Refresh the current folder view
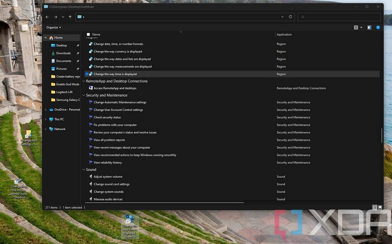The image size is (392, 244). (290, 17)
